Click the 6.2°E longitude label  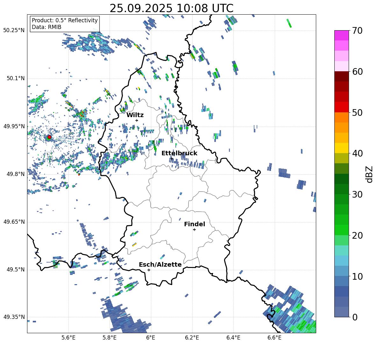pos(192,338)
